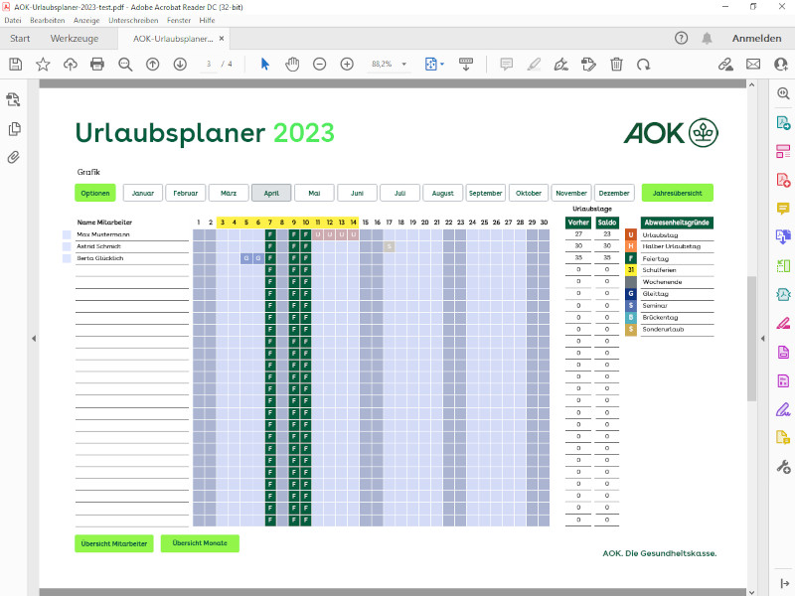Screen dimensions: 795x596
Task: Open the Bearbeiten menu
Action: pos(47,20)
